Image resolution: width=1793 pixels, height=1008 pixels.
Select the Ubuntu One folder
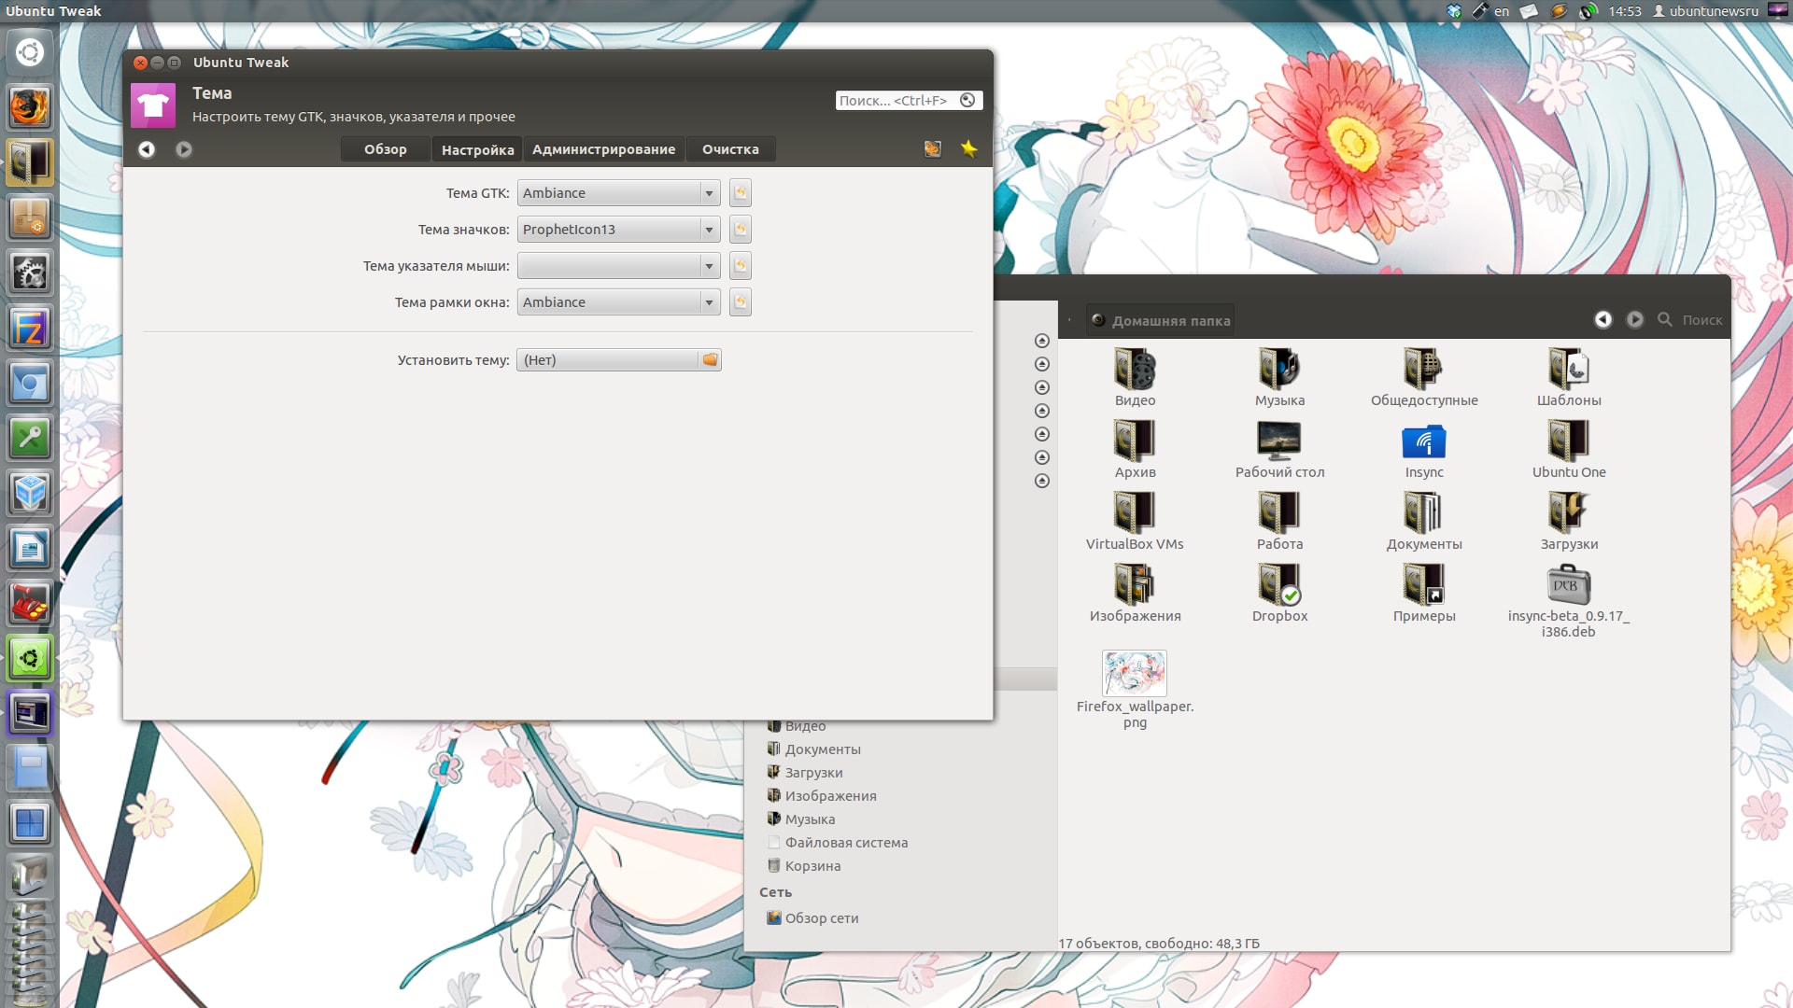click(1569, 448)
